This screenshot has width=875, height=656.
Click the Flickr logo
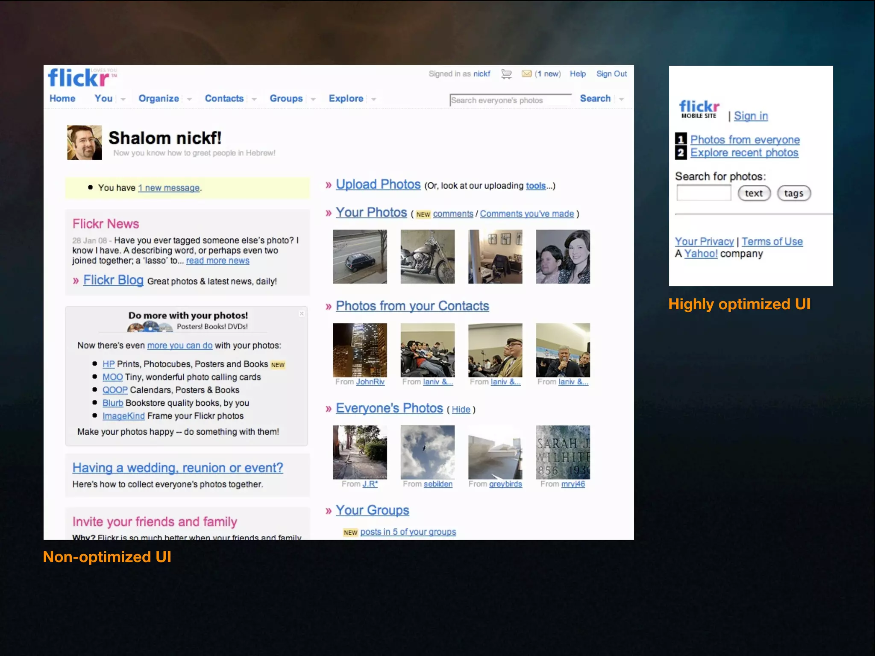pyautogui.click(x=82, y=78)
